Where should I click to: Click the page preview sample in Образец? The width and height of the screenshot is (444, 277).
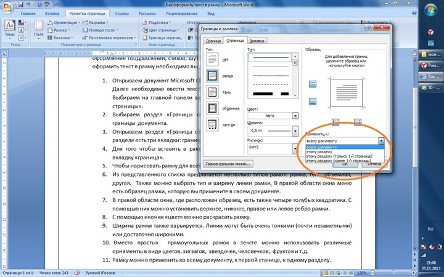tap(347, 93)
